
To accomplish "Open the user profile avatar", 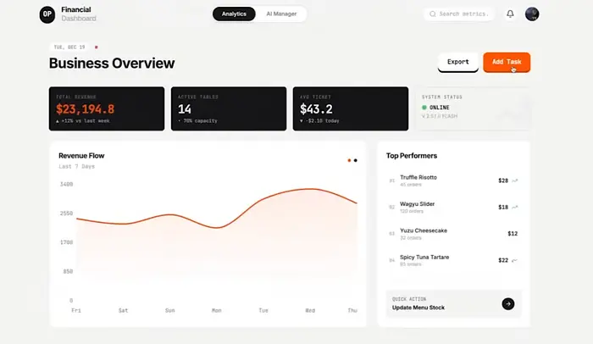I will (x=532, y=14).
